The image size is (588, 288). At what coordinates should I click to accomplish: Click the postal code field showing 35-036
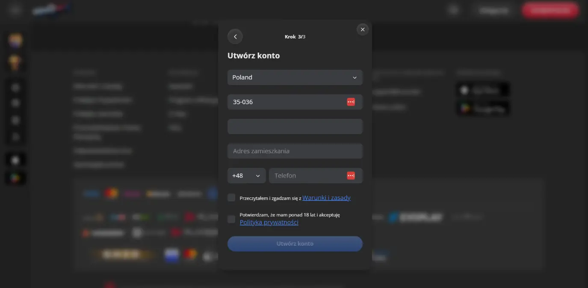(287, 102)
